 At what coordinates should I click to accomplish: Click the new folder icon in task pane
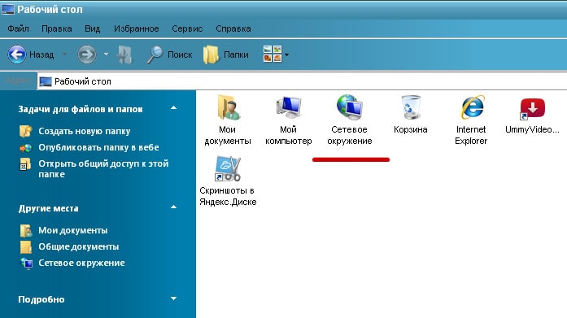point(26,131)
